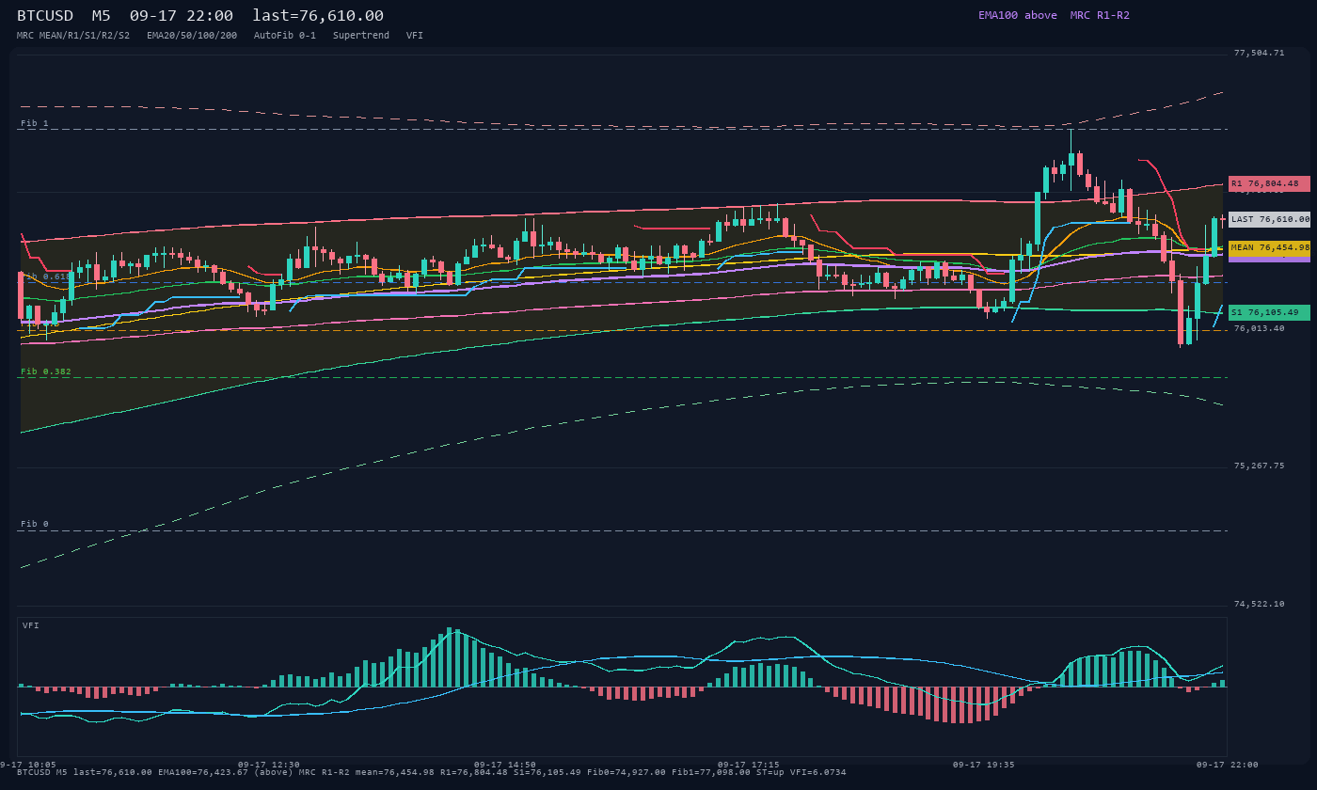Select the green S1 76,105.49 price tag
The height and width of the screenshot is (790, 1317).
point(1269,312)
